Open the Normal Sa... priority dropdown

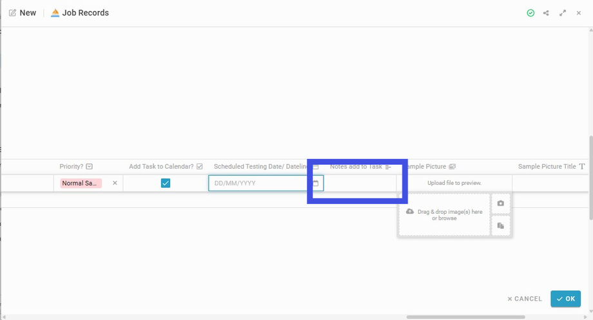(81, 184)
